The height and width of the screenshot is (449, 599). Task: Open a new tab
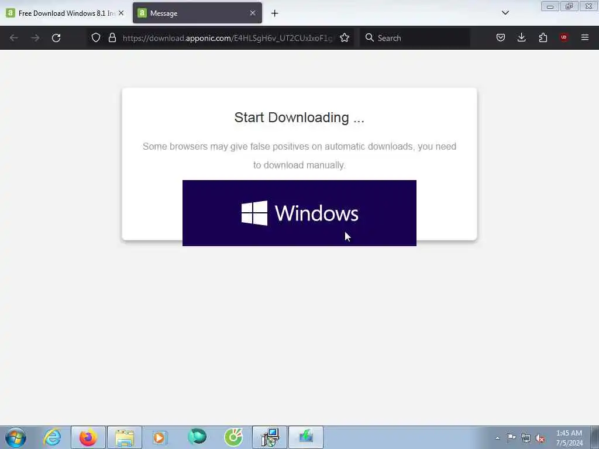275,13
